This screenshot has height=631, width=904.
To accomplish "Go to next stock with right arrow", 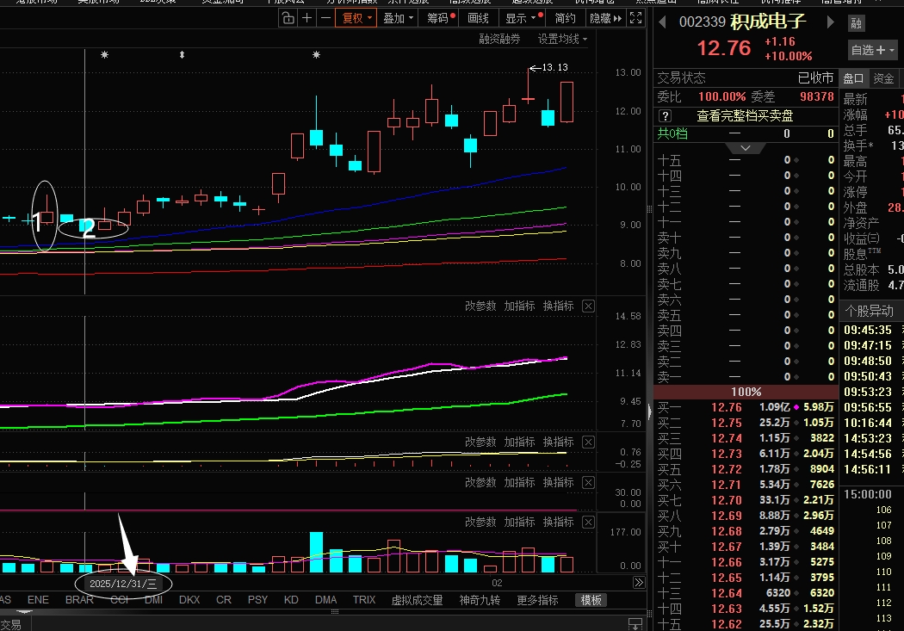I will coord(830,22).
